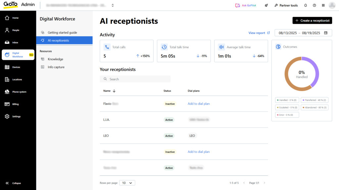Toggle the Handled legend item in Outcomes
The width and height of the screenshot is (339, 190).
click(x=287, y=100)
